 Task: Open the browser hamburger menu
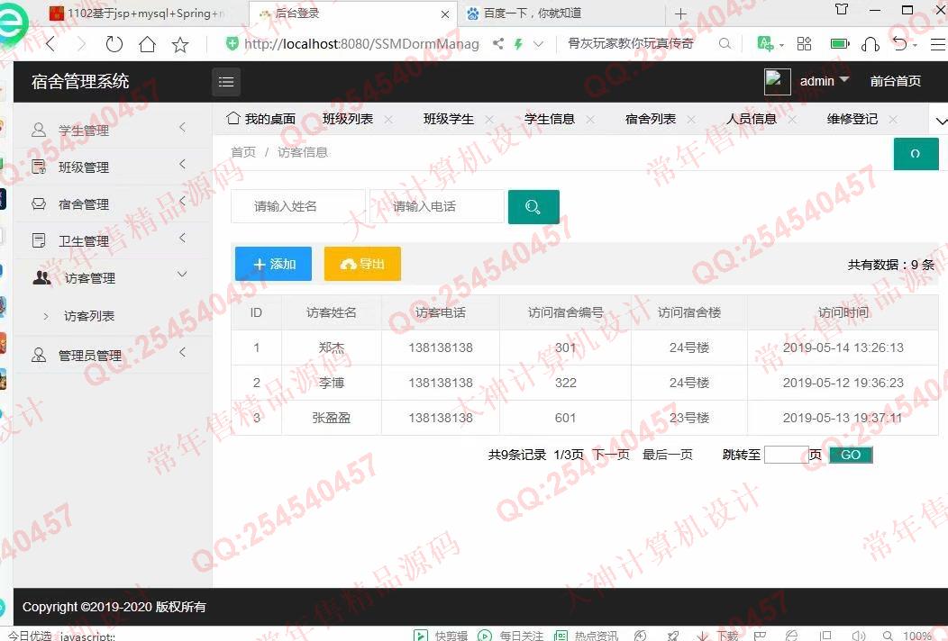click(938, 43)
